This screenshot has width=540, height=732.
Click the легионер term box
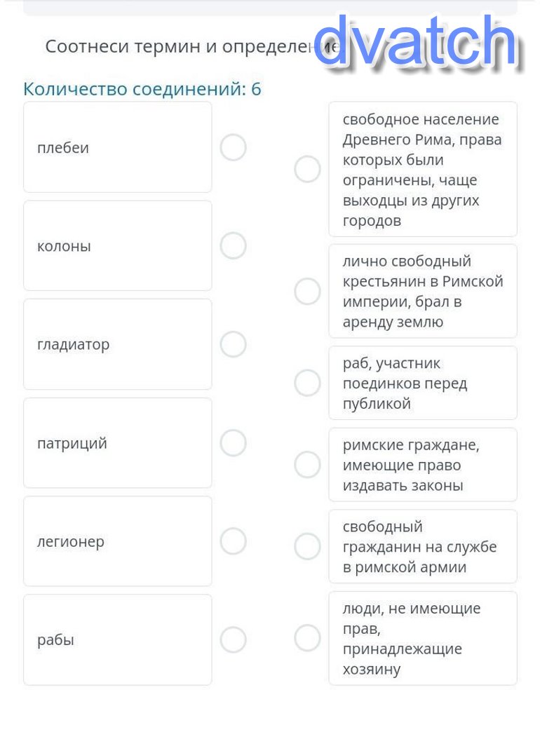pyautogui.click(x=117, y=541)
